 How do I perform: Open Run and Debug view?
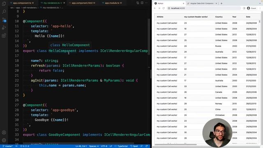(x=4, y=28)
